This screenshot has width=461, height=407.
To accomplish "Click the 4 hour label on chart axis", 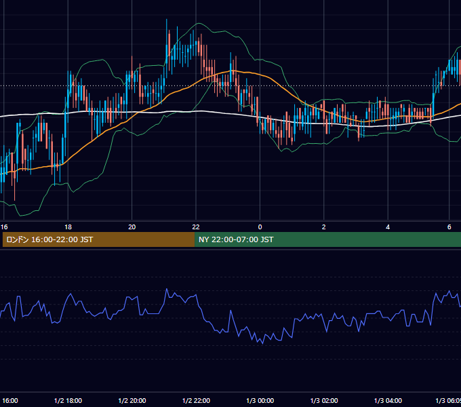I will [388, 227].
